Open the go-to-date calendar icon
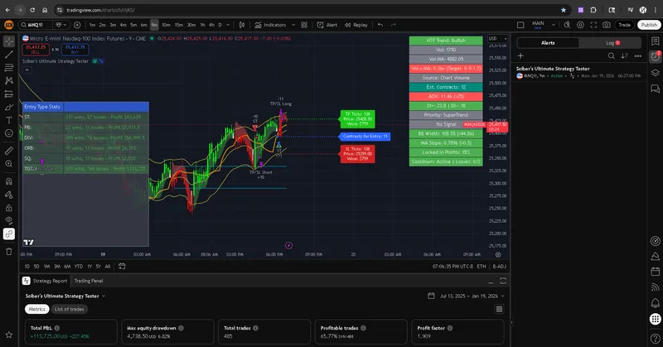Screen dimensions: 663x347 (x=122, y=267)
